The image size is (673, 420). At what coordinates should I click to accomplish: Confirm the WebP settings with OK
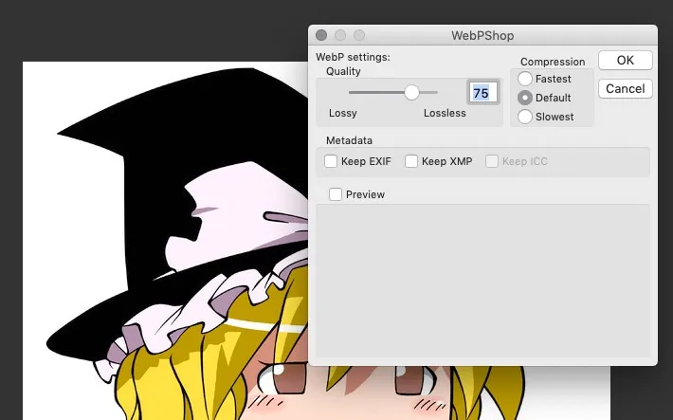(626, 60)
